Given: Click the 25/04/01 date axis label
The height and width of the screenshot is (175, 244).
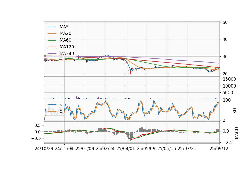Looking at the screenshot, I should click(126, 149).
